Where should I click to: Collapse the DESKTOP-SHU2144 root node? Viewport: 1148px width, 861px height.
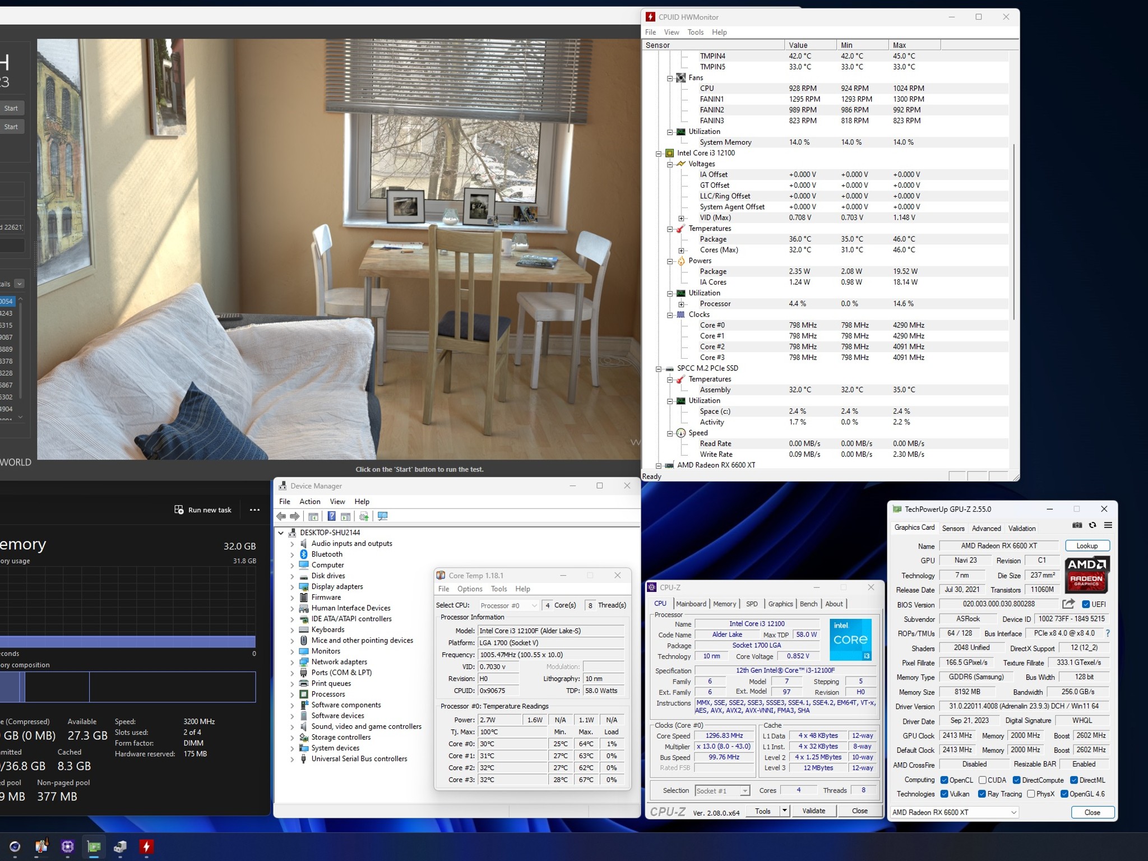pos(281,533)
